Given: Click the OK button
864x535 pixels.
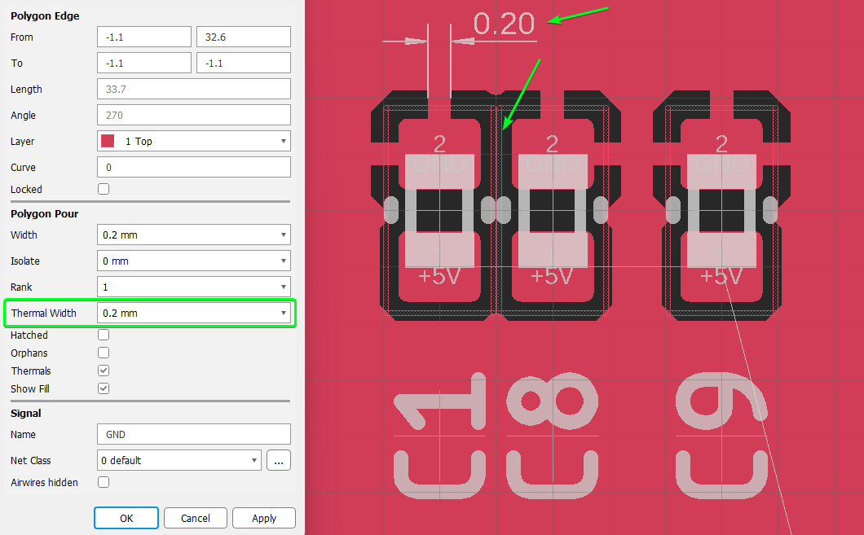Looking at the screenshot, I should click(x=126, y=518).
